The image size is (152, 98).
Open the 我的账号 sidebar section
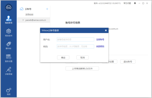click(x=9, y=20)
